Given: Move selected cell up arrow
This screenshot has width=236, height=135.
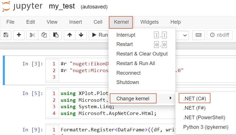Looking at the screenshot, I should (70, 35).
